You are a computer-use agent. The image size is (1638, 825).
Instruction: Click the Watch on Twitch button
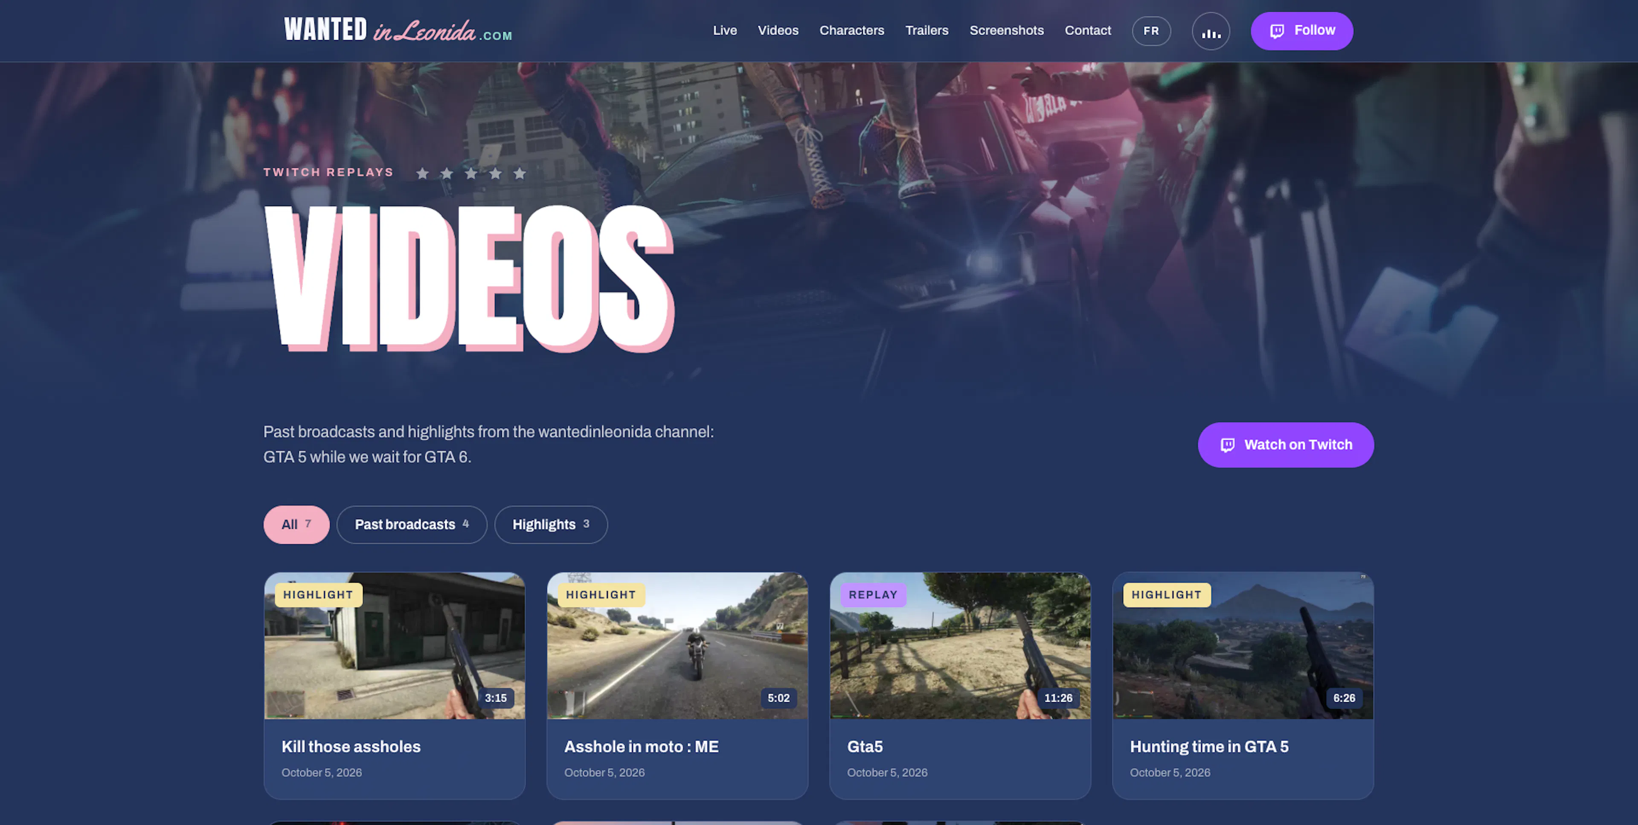click(x=1286, y=444)
